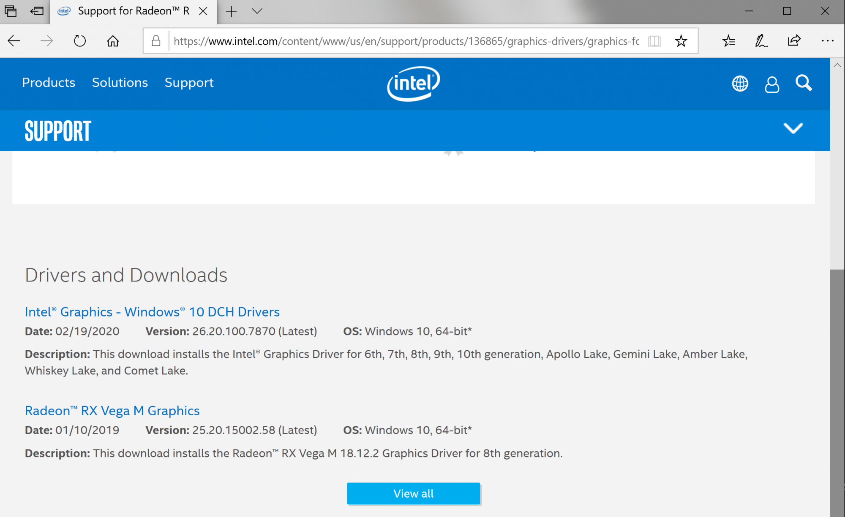Expand the Support section chevron
Viewport: 845px width, 517px height.
point(793,128)
